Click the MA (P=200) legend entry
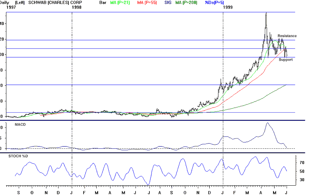The image size is (309, 195). click(x=186, y=3)
